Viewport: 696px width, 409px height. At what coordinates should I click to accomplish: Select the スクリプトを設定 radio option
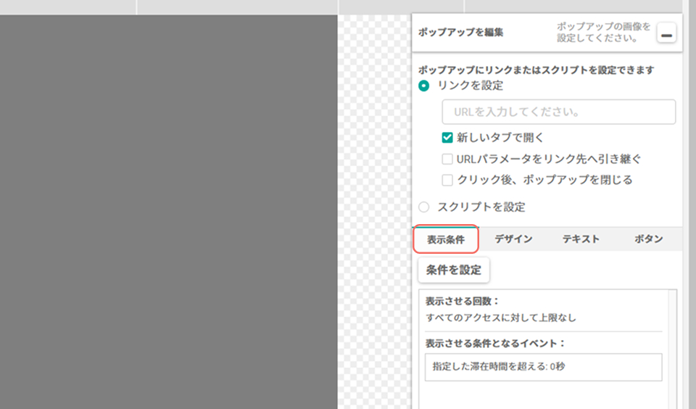[x=424, y=207]
